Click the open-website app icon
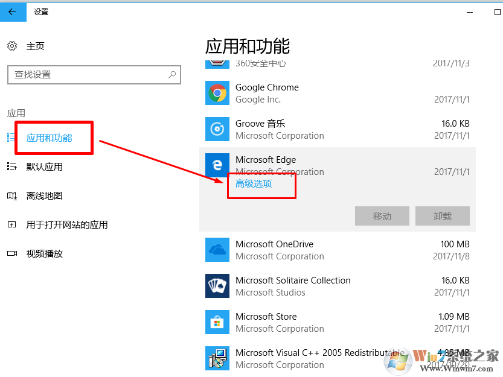This screenshot has height=377, width=503. pyautogui.click(x=12, y=225)
